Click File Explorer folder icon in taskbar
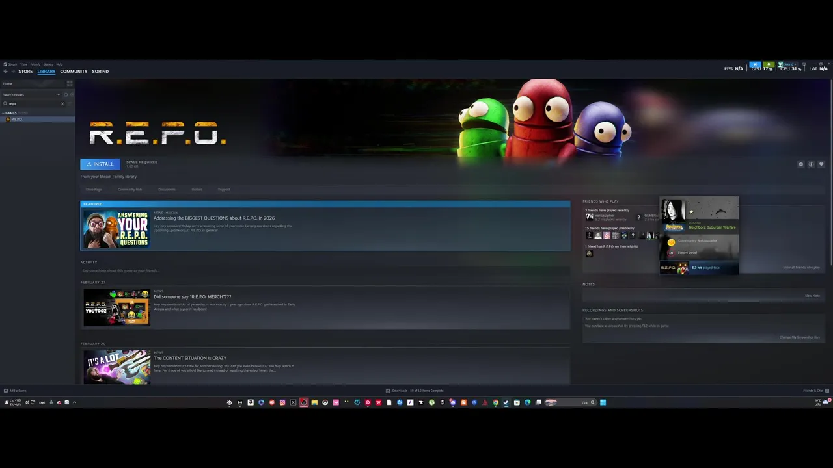 click(x=314, y=402)
